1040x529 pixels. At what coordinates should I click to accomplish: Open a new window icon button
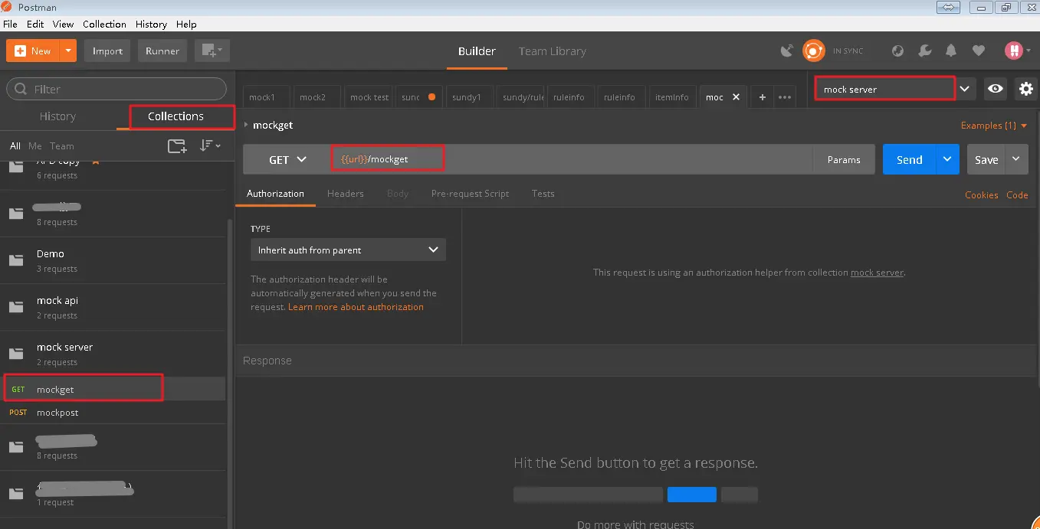pyautogui.click(x=212, y=51)
